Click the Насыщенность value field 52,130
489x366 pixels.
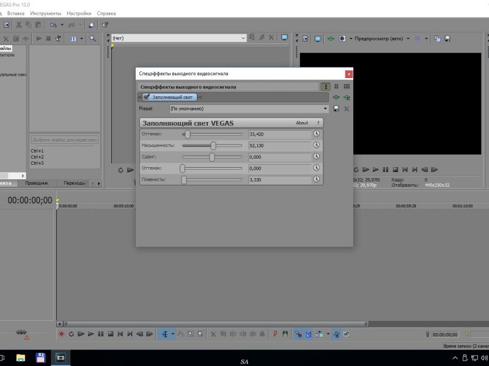(x=279, y=146)
